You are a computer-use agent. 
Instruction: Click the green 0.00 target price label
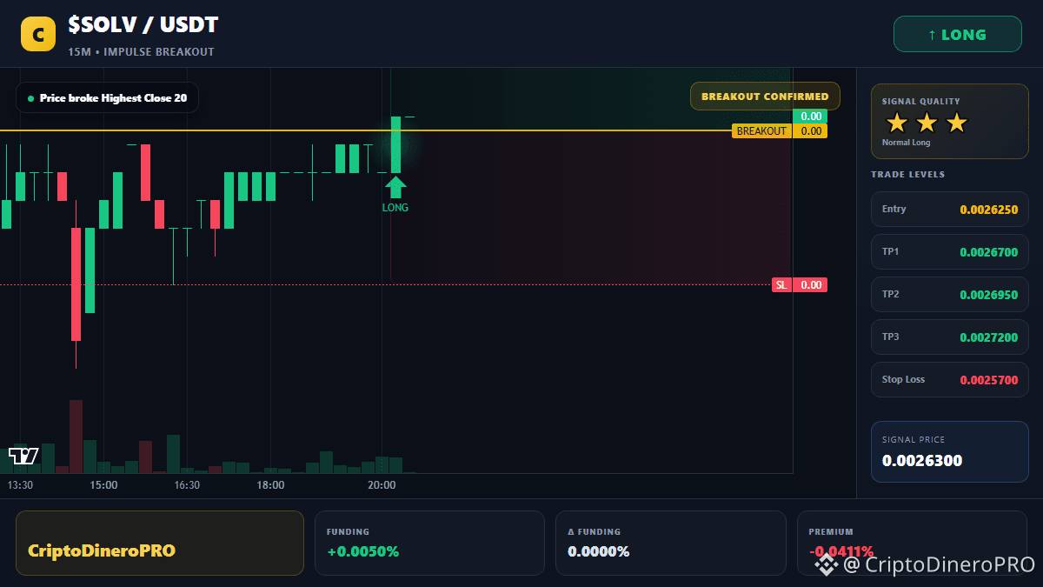pos(810,117)
